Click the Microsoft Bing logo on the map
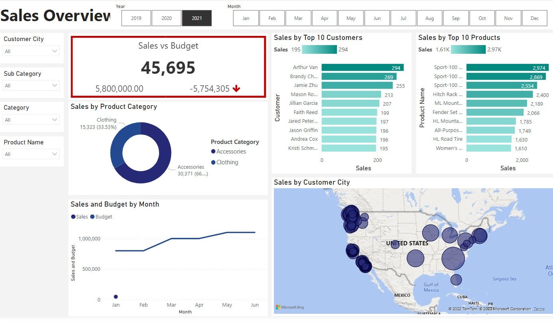This screenshot has width=553, height=323. coord(289,307)
